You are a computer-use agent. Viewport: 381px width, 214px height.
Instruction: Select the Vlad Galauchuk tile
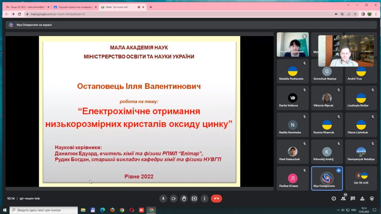(x=293, y=152)
